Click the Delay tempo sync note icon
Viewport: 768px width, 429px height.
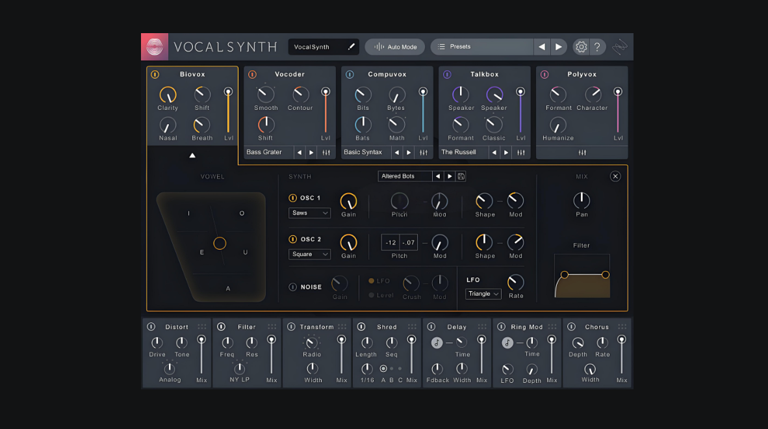[437, 343]
